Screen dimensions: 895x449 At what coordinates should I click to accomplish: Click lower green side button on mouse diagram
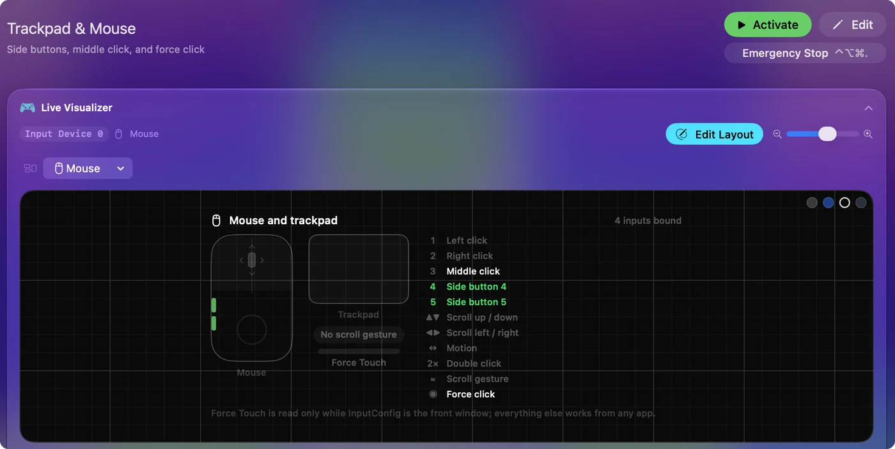(x=214, y=323)
